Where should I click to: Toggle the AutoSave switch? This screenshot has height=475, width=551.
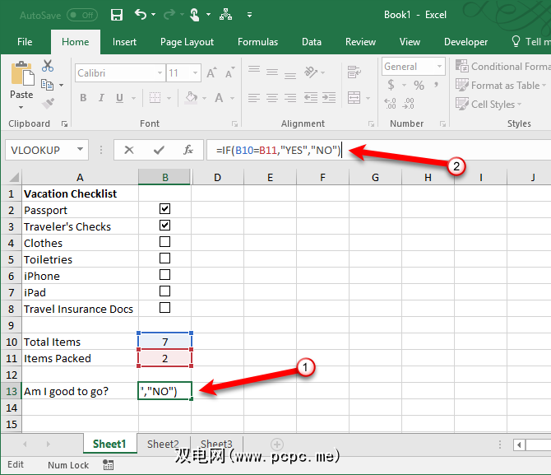tap(81, 15)
